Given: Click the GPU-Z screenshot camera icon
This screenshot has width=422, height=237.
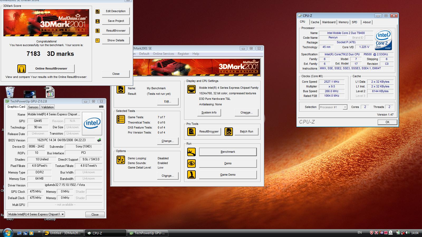Looking at the screenshot, I should coord(101,107).
